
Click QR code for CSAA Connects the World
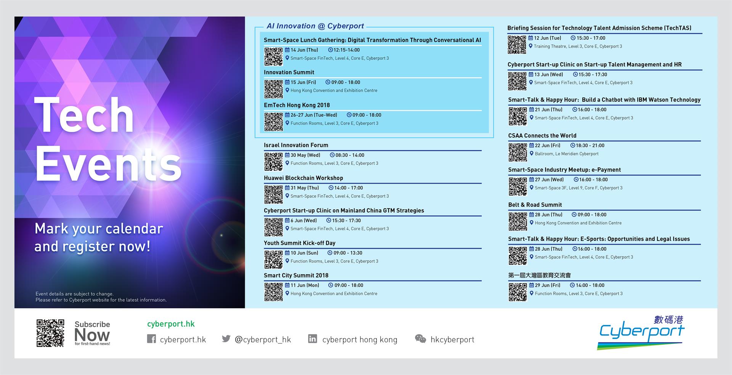[x=518, y=152]
